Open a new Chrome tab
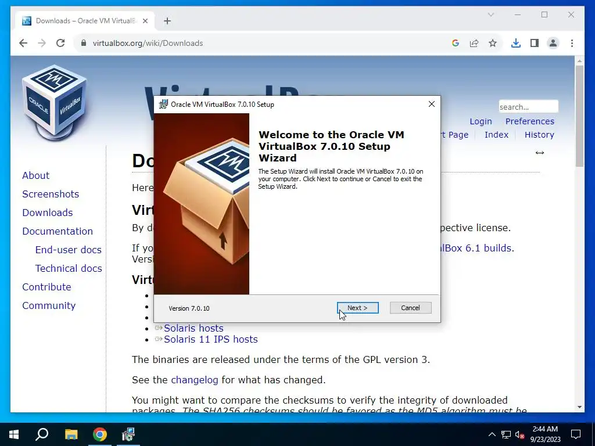The width and height of the screenshot is (595, 446). [x=167, y=21]
